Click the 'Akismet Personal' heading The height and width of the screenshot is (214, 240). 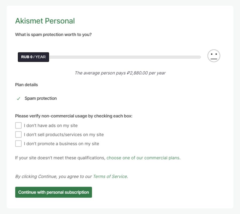(45, 21)
